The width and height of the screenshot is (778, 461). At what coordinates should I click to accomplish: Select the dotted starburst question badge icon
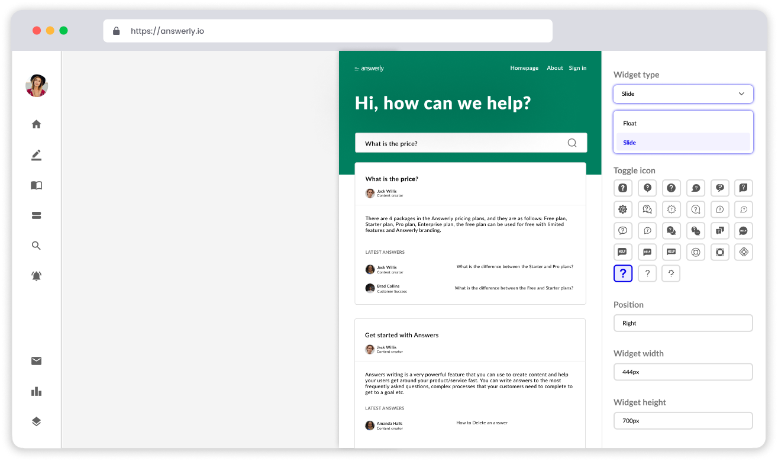[672, 209]
